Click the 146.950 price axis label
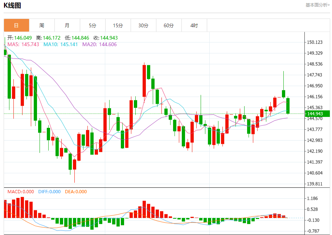Screen dimensions: 332x235 [315, 86]
